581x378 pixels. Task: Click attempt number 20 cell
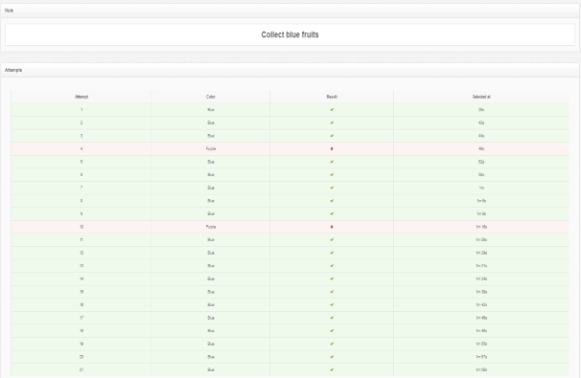coord(81,357)
